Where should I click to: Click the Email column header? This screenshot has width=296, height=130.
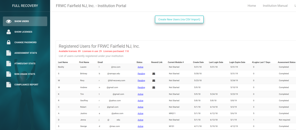pos(100,62)
